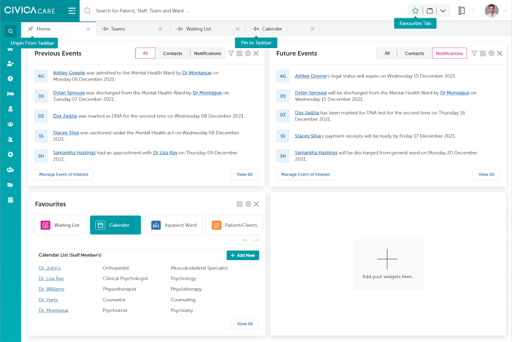Select Calender favourite tile
The height and width of the screenshot is (342, 512).
pos(115,225)
